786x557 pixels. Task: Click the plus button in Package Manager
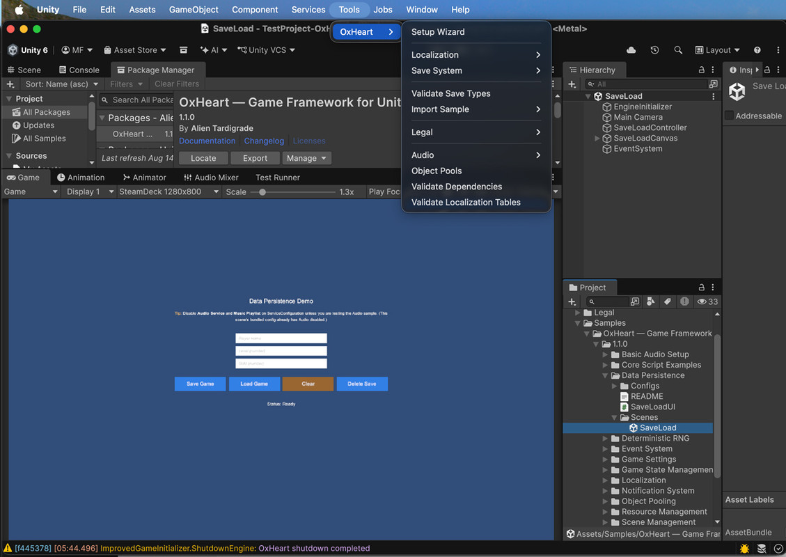click(x=10, y=84)
